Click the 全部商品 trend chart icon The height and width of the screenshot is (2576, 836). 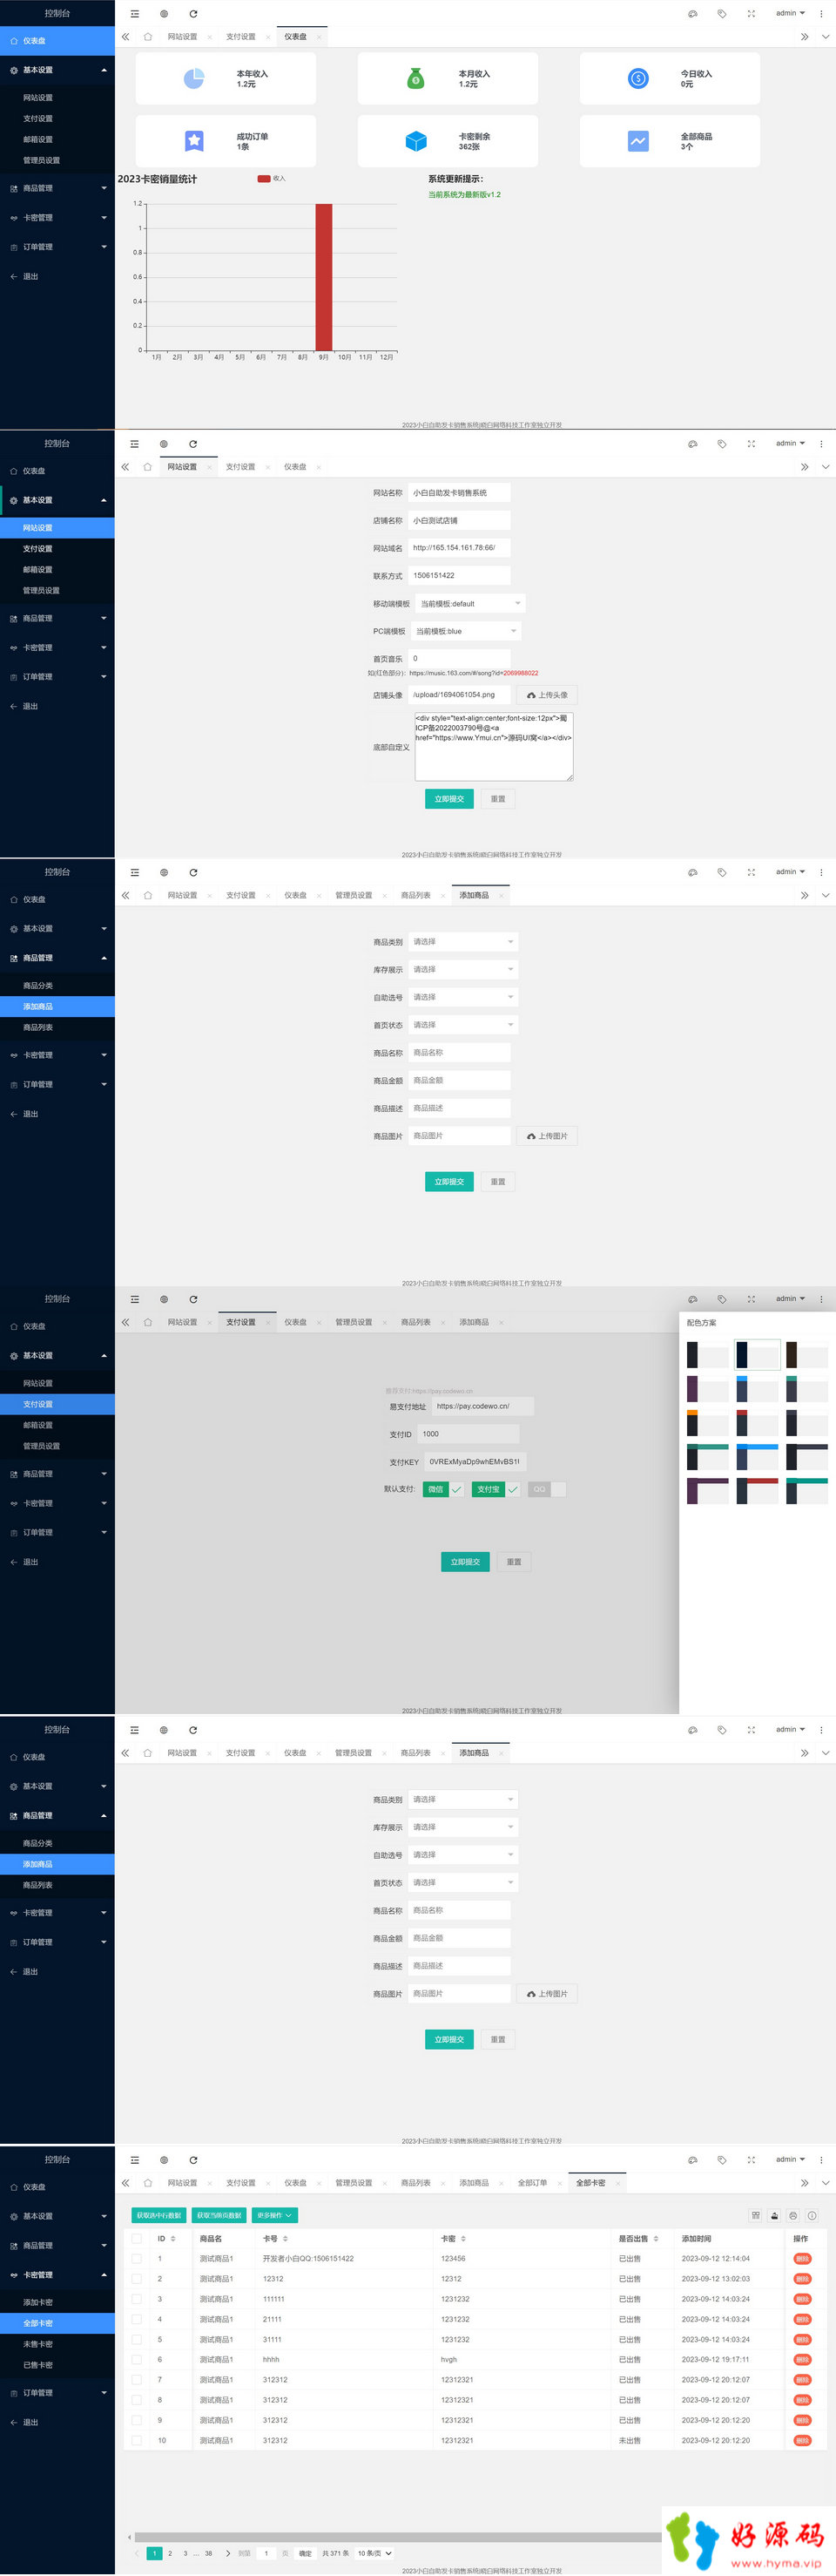[638, 141]
